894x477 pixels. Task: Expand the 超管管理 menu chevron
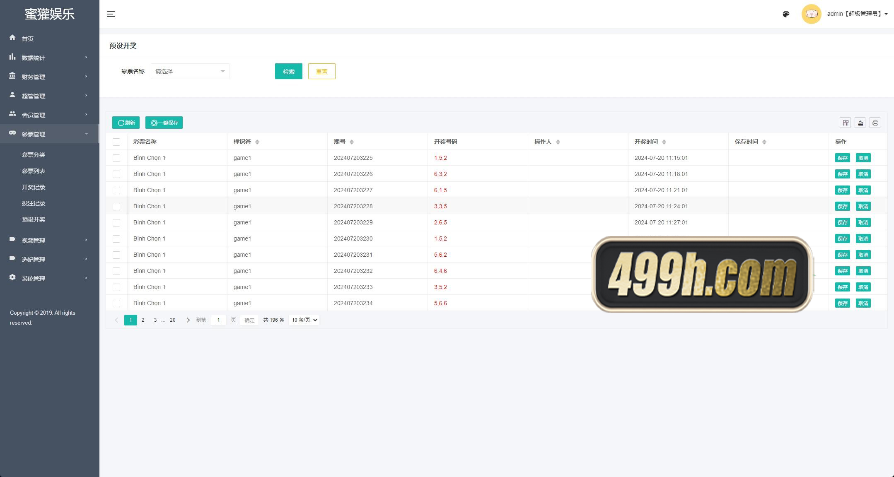click(86, 95)
